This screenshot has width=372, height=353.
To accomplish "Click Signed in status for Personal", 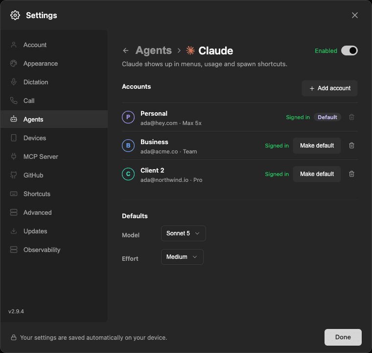I will click(298, 117).
